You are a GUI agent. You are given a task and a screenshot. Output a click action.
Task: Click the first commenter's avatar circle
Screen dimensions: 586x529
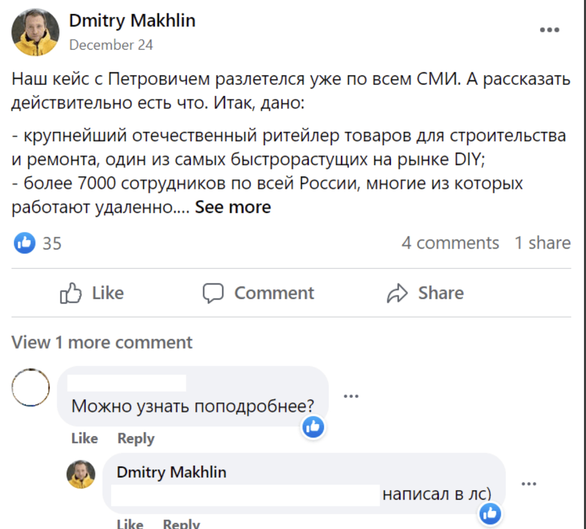30,387
